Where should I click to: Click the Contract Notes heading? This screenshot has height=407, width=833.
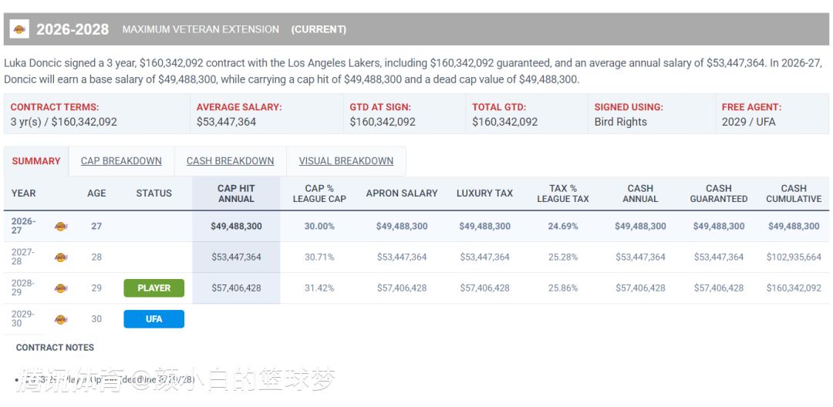click(x=55, y=348)
